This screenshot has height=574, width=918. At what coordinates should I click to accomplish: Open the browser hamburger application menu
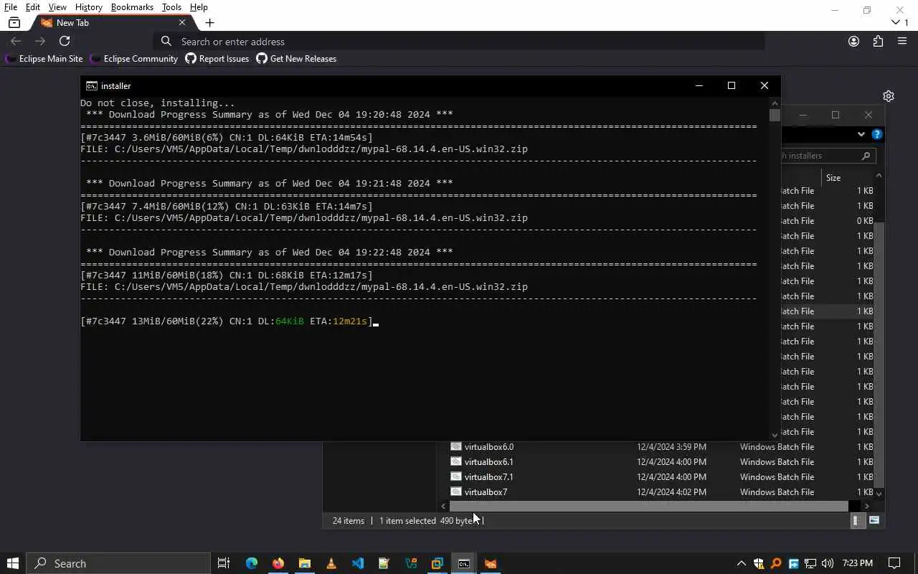[x=902, y=42]
